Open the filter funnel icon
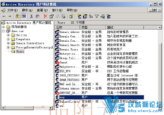 pos(97,16)
